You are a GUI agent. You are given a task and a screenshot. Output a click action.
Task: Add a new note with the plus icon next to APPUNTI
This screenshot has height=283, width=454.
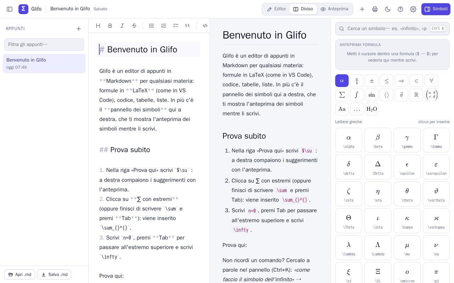pos(79,29)
